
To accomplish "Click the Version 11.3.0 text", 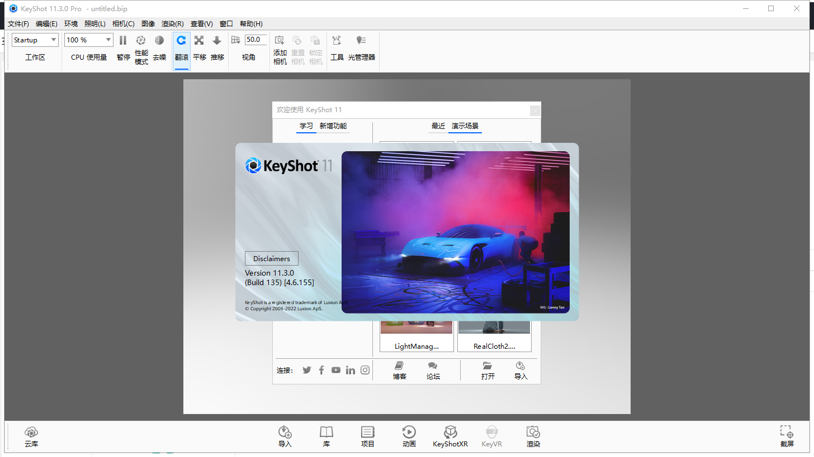I will (269, 273).
